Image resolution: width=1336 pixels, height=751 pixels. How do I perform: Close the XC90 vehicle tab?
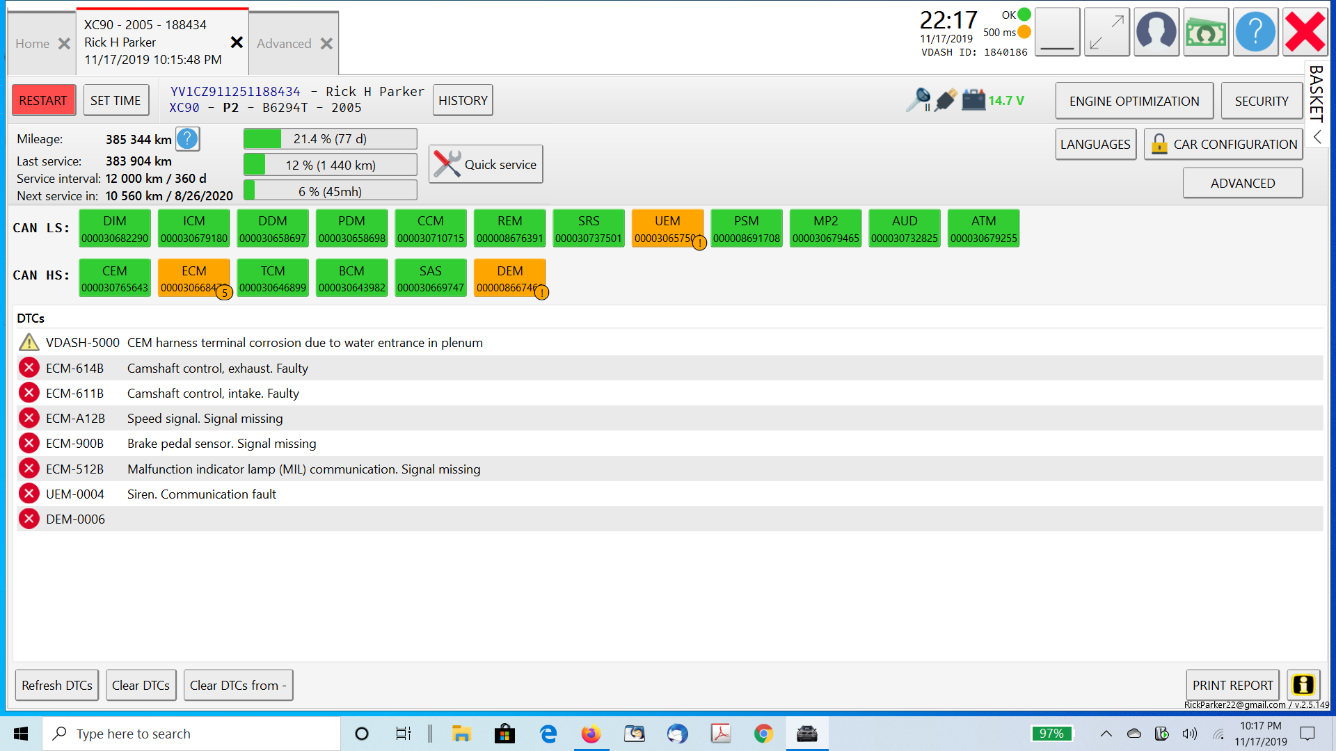point(237,42)
